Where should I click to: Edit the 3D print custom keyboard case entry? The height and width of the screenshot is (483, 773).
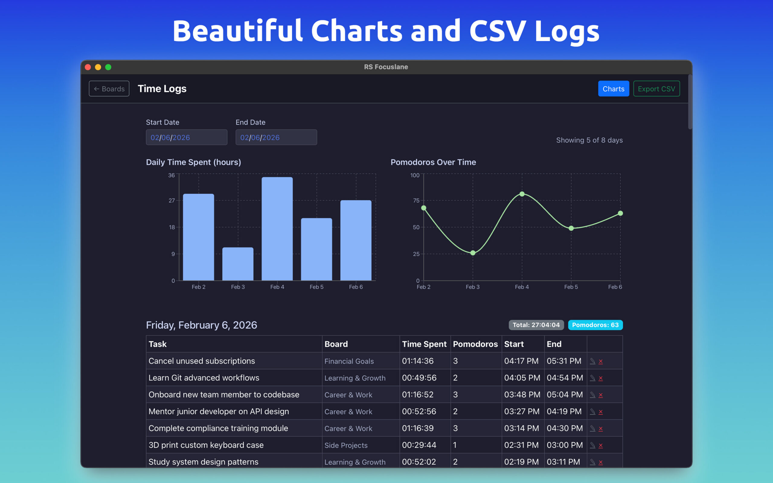pyautogui.click(x=592, y=445)
